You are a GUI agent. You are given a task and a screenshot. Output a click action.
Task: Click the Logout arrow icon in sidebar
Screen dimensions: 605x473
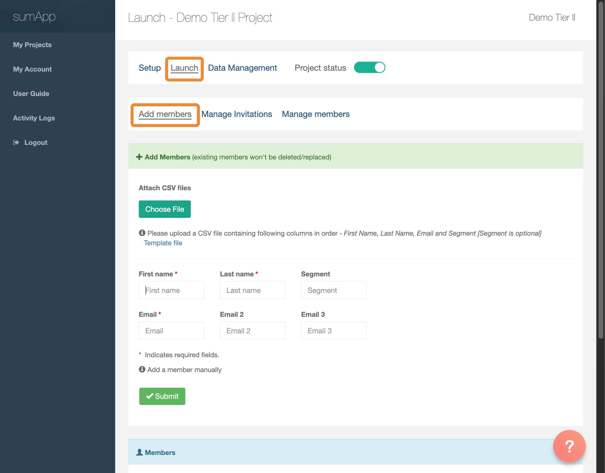click(16, 142)
